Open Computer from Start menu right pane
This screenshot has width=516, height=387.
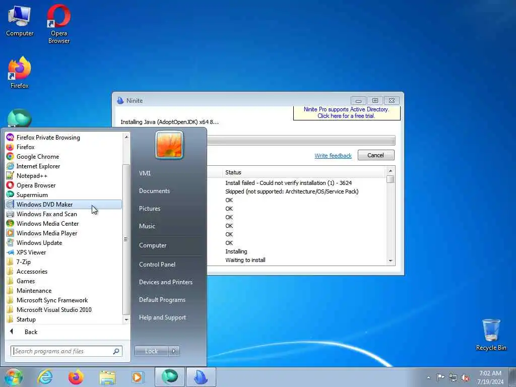(x=153, y=245)
